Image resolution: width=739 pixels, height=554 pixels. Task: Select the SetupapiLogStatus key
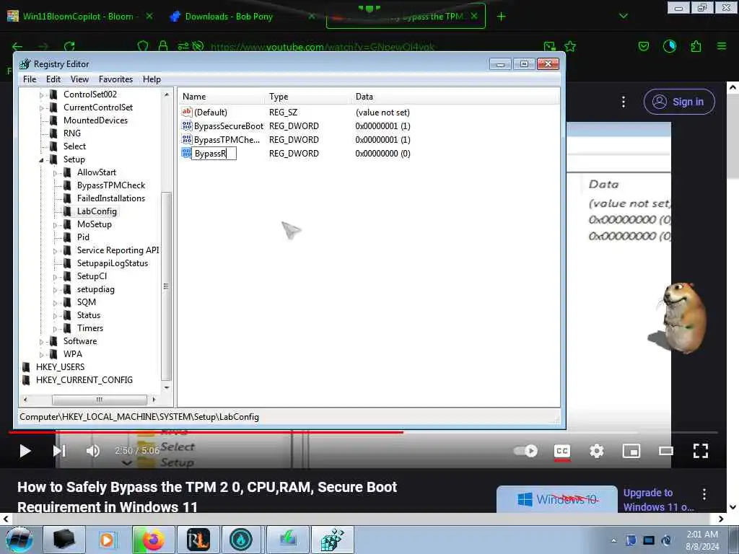click(x=112, y=263)
